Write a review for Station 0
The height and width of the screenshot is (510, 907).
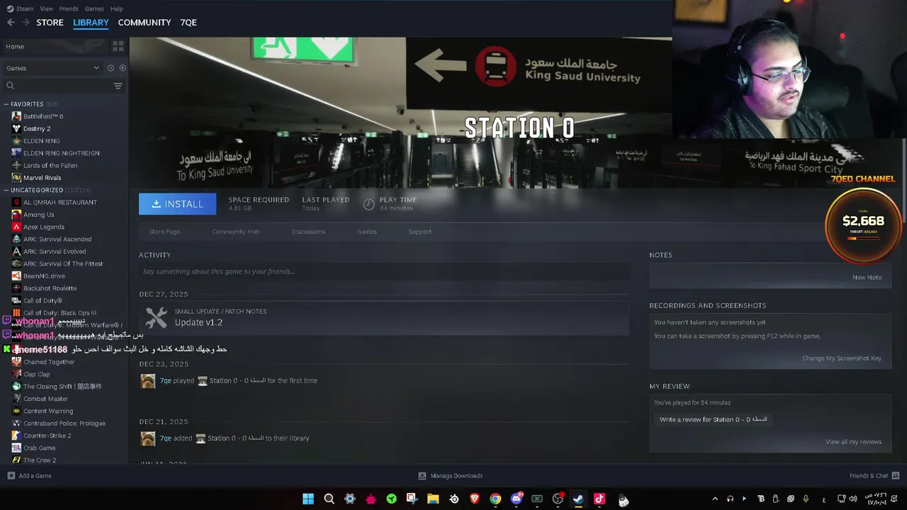[x=714, y=419]
